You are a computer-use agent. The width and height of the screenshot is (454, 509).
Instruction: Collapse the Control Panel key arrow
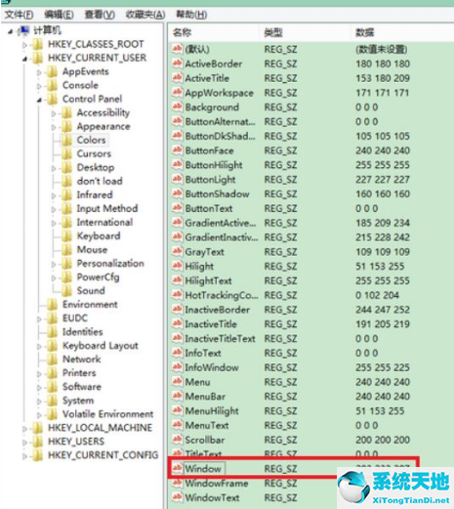coord(39,100)
